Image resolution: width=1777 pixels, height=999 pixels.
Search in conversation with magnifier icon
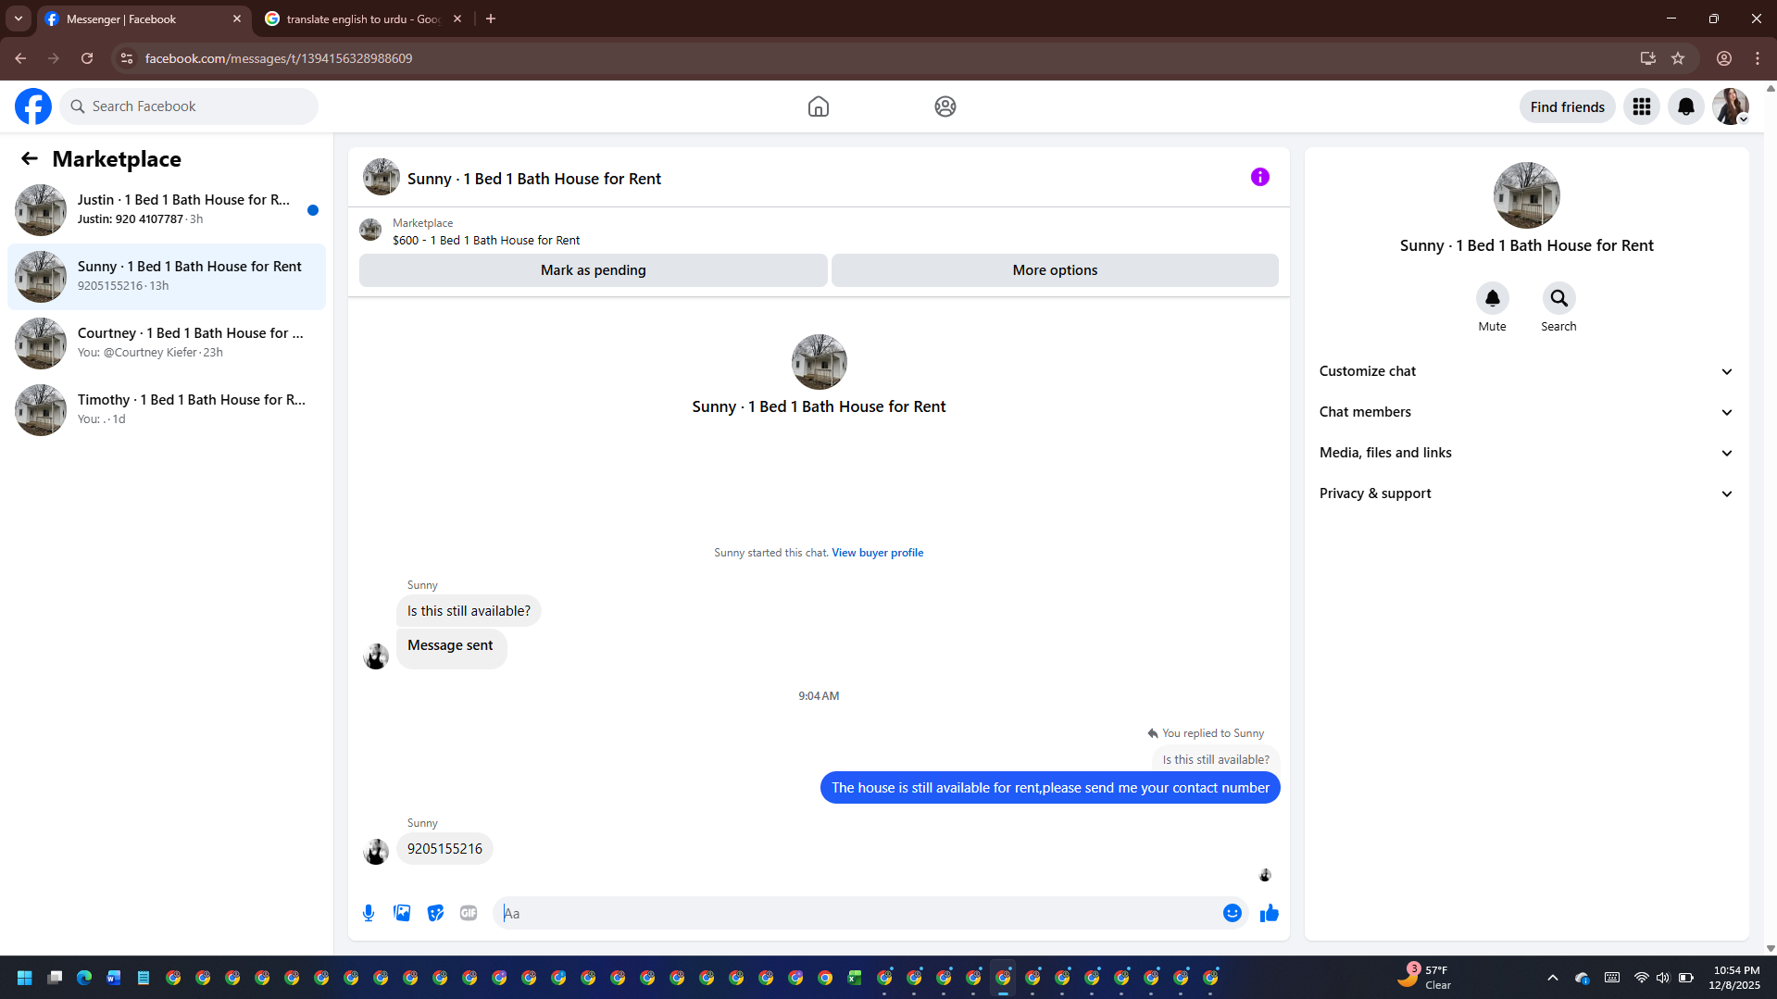click(1558, 298)
